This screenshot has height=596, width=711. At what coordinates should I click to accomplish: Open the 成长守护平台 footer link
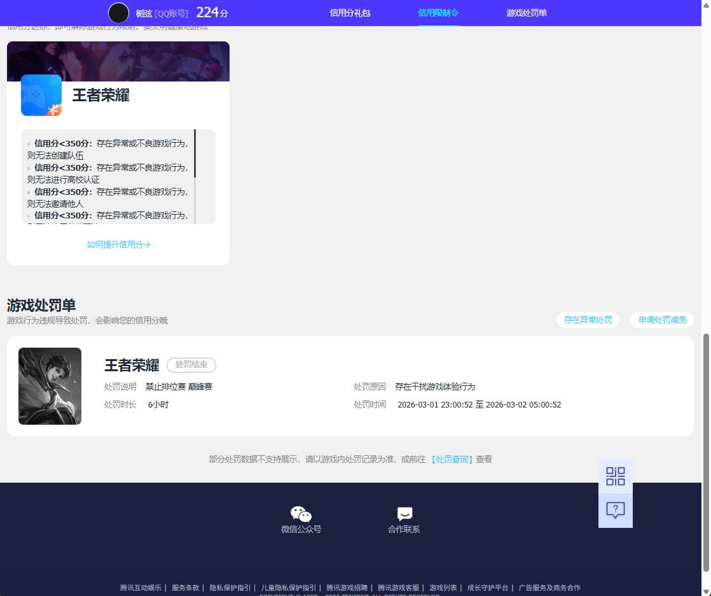coord(488,588)
